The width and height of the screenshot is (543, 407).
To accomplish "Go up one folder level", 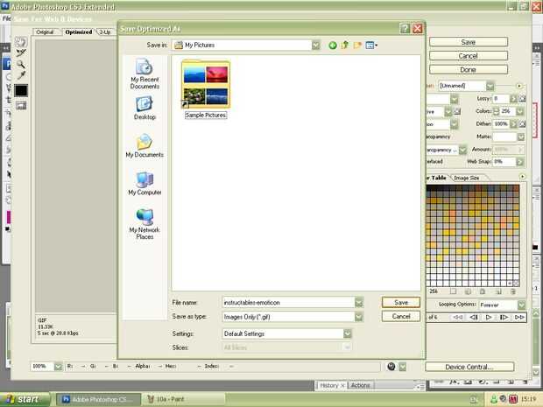I will click(x=344, y=45).
